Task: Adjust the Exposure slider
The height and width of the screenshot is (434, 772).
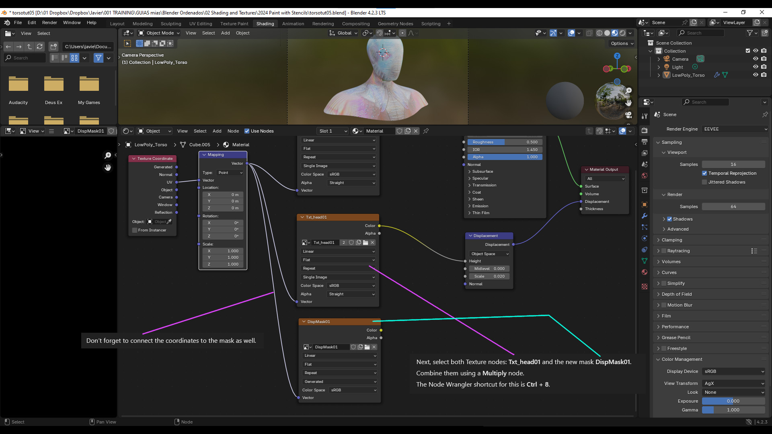Action: coord(733,401)
